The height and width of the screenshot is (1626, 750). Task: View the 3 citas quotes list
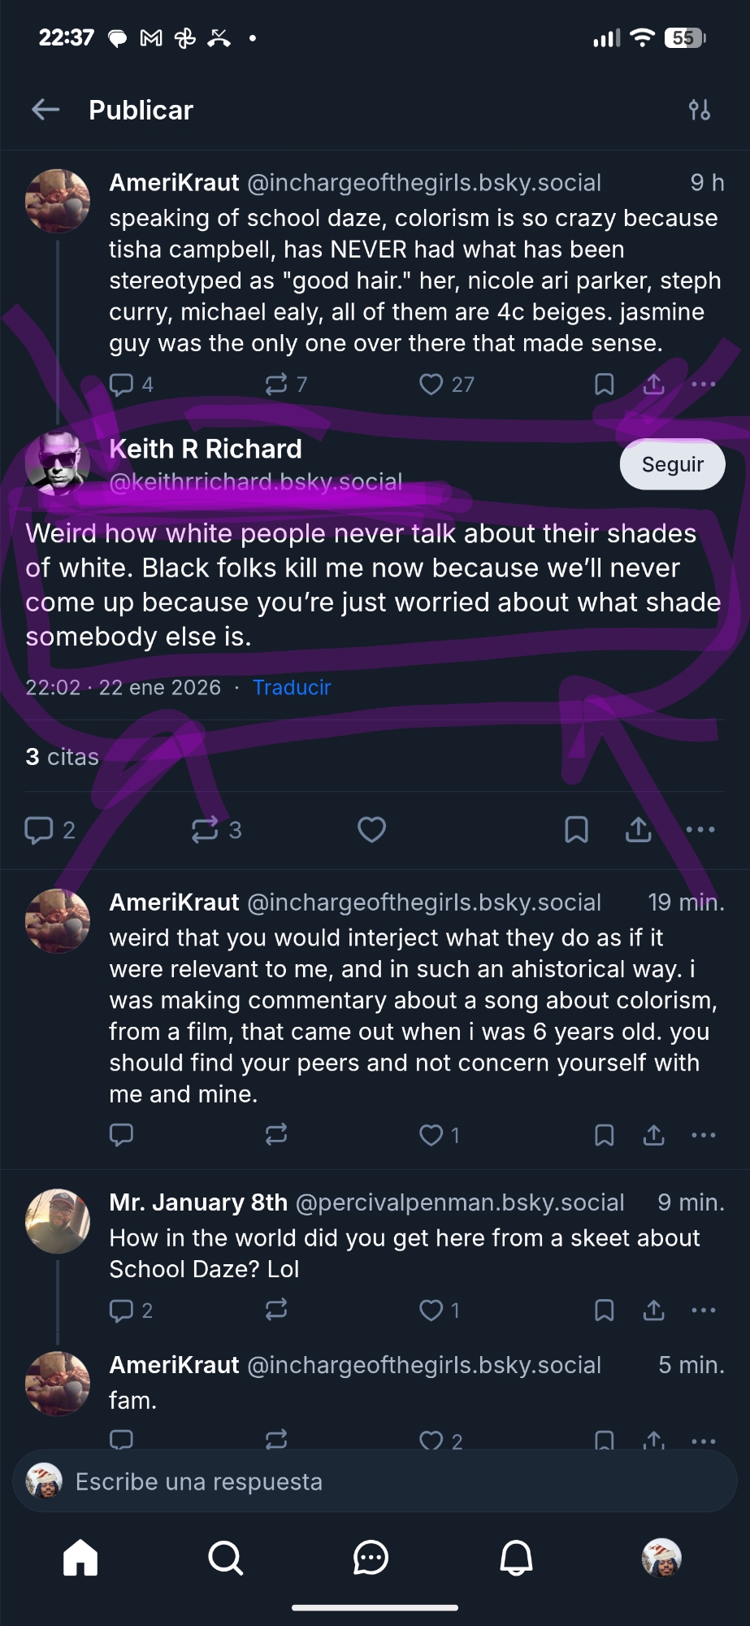[x=63, y=757]
